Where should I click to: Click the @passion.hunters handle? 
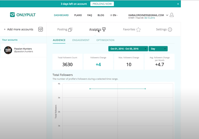24,52
